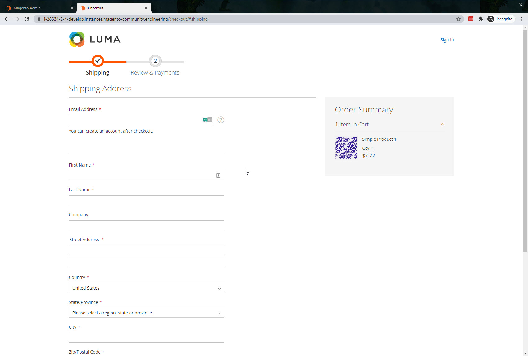The image size is (528, 356).
Task: Select the Checkout browser tab
Action: click(x=114, y=8)
